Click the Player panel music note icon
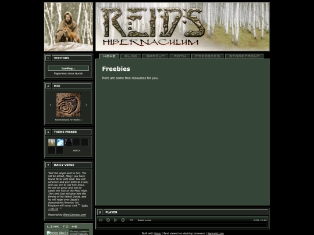314x235 pixels. coord(100,212)
